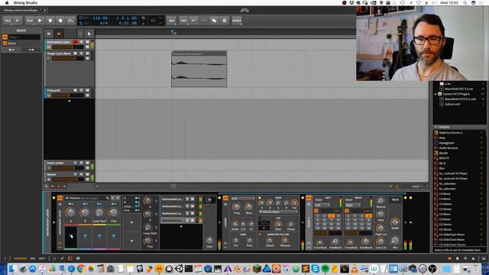Open the Apple menu
This screenshot has height=275, width=489.
(x=7, y=2)
